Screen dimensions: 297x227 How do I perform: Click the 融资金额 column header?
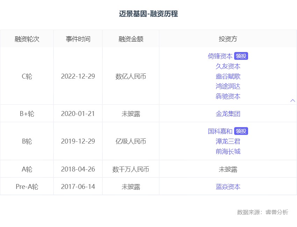[131, 39]
